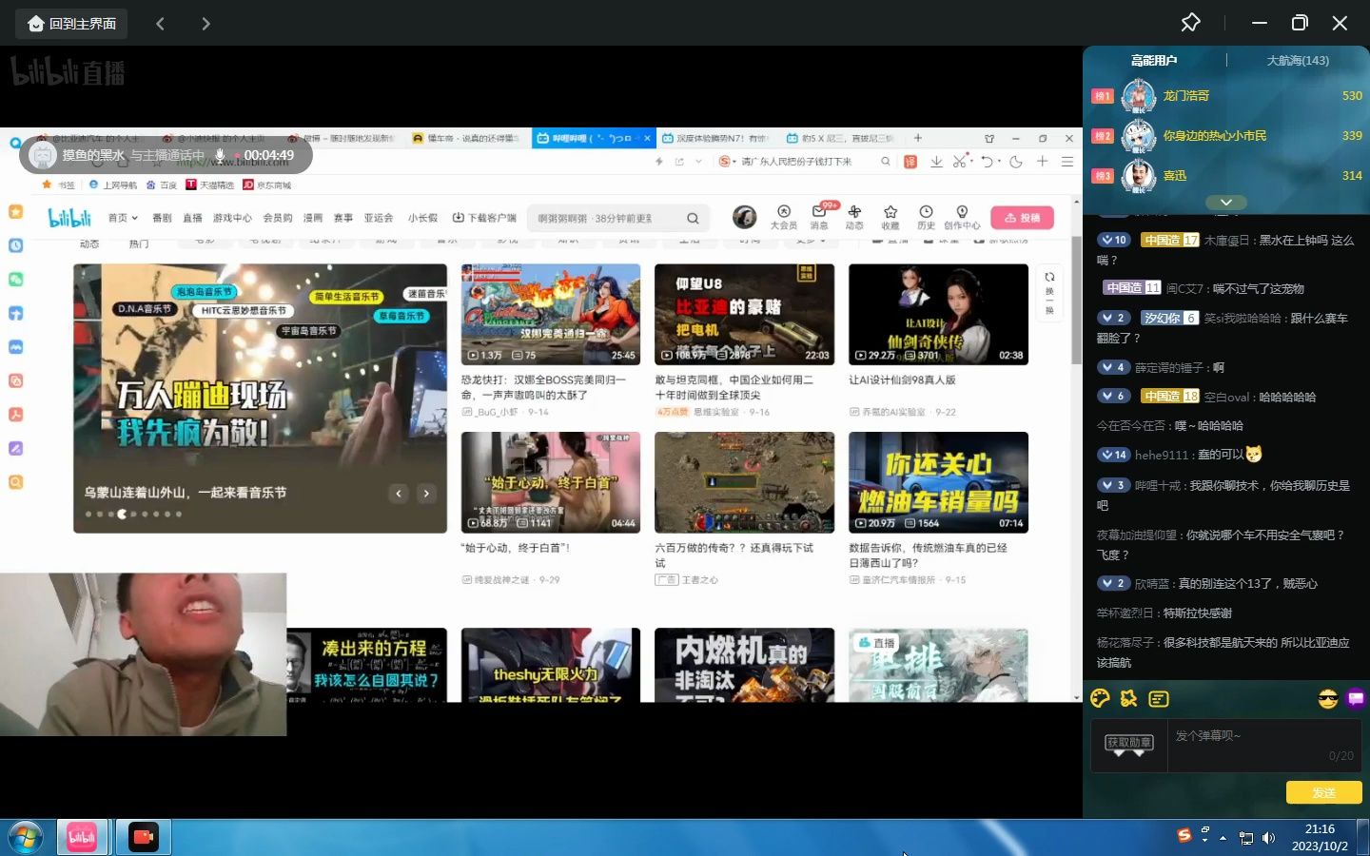Expand the ranking list with the chevron
The height and width of the screenshot is (856, 1370).
1226,203
